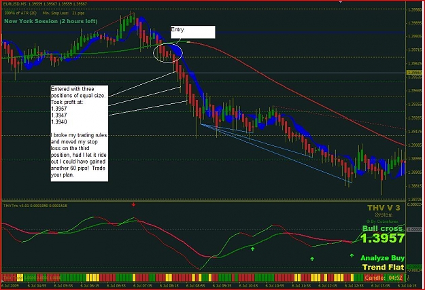Click the "6 Jul 11:35" time axis label

coord(301,286)
